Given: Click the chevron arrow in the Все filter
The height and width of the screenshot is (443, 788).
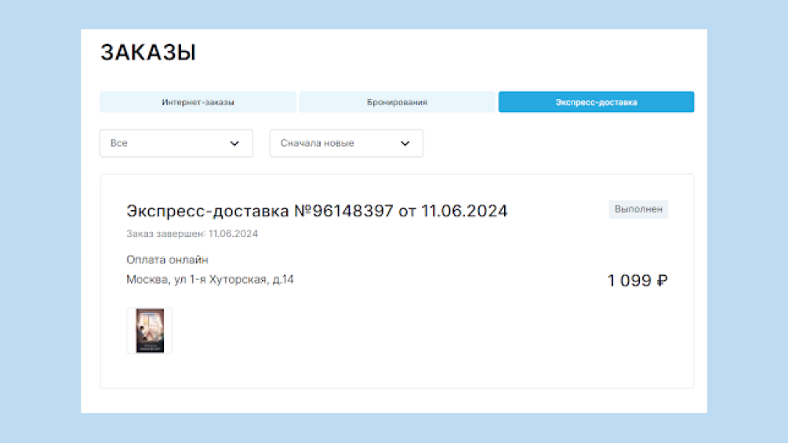Looking at the screenshot, I should pyautogui.click(x=234, y=143).
